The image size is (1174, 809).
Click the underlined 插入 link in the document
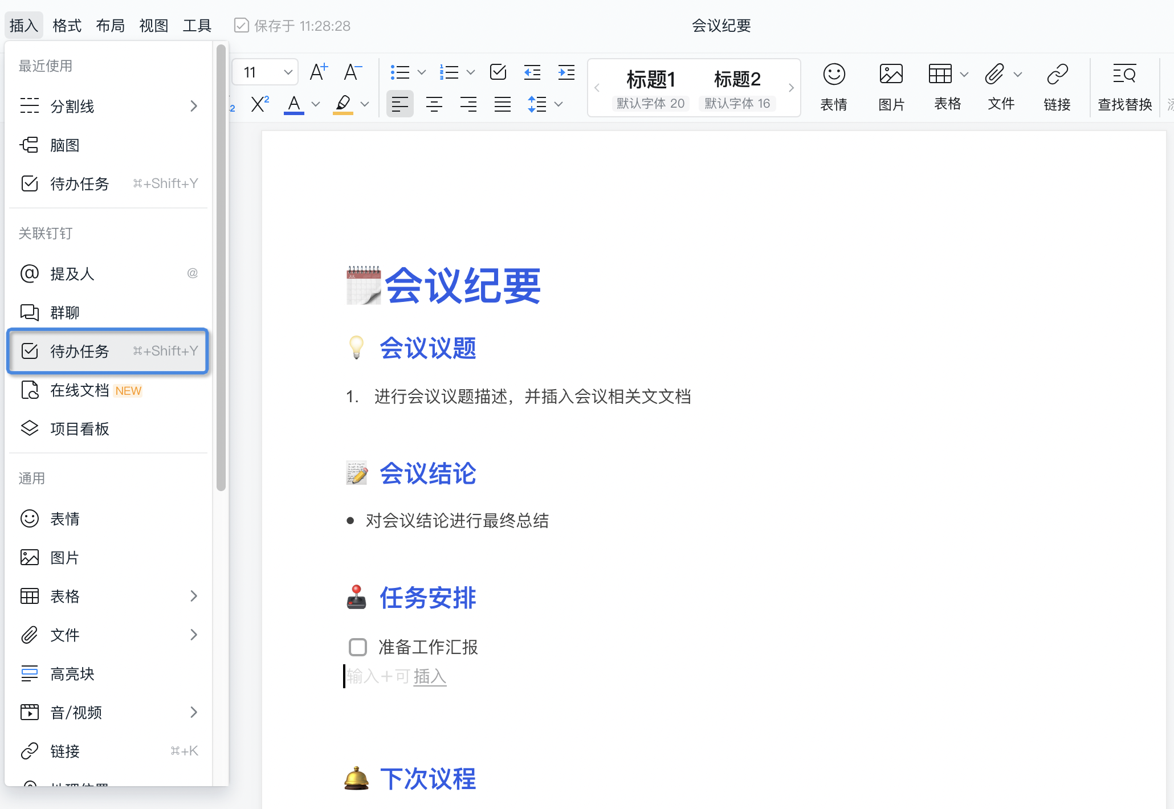pyautogui.click(x=430, y=676)
